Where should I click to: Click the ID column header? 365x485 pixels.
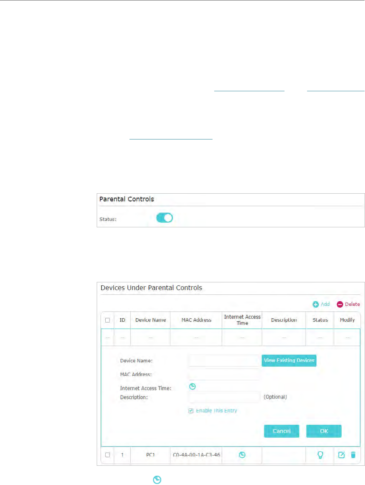coord(122,320)
